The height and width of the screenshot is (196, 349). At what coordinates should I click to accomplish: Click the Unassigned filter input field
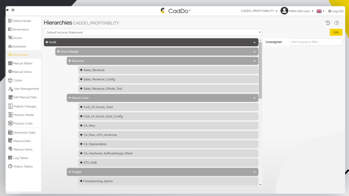tap(316, 42)
